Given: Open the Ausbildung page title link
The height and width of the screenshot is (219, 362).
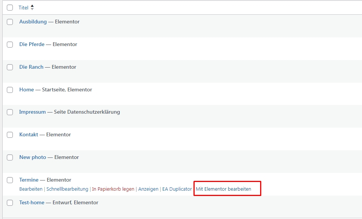Looking at the screenshot, I should [33, 22].
